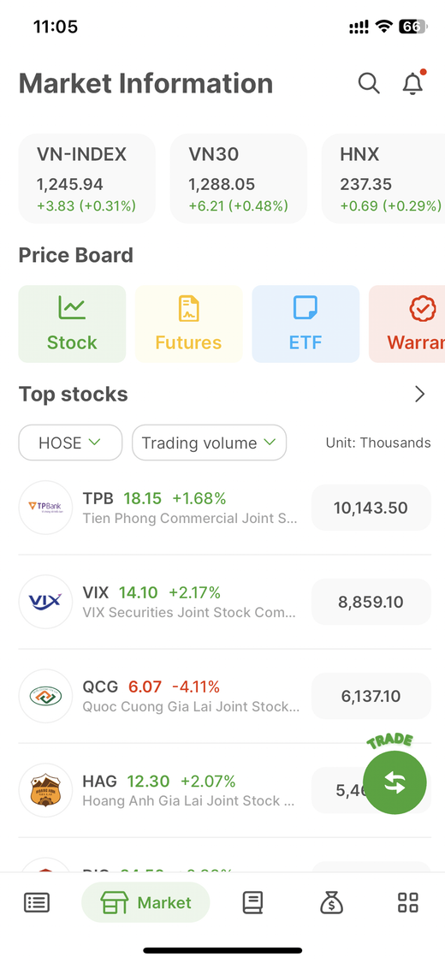
Task: Open the green Trade swap button
Action: (x=395, y=782)
